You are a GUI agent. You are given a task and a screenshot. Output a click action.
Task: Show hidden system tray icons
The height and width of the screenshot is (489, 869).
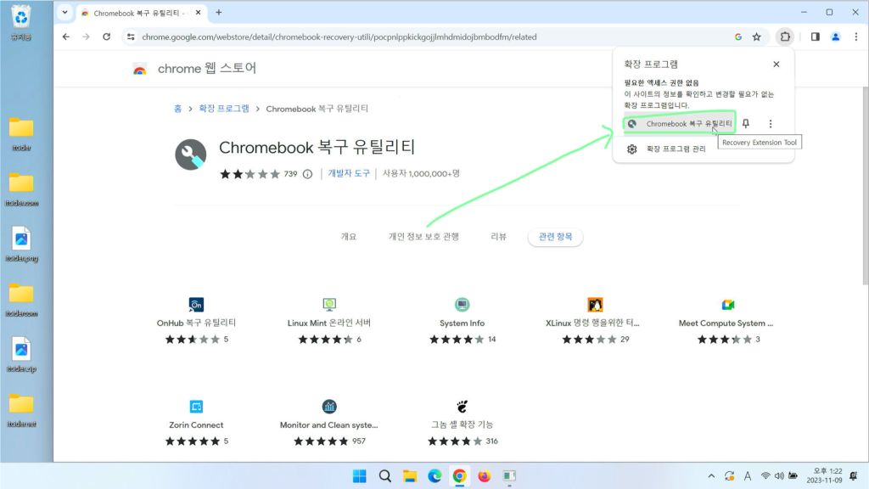pyautogui.click(x=711, y=476)
